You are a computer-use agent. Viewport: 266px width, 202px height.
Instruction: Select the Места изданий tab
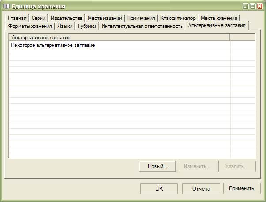pyautogui.click(x=105, y=18)
